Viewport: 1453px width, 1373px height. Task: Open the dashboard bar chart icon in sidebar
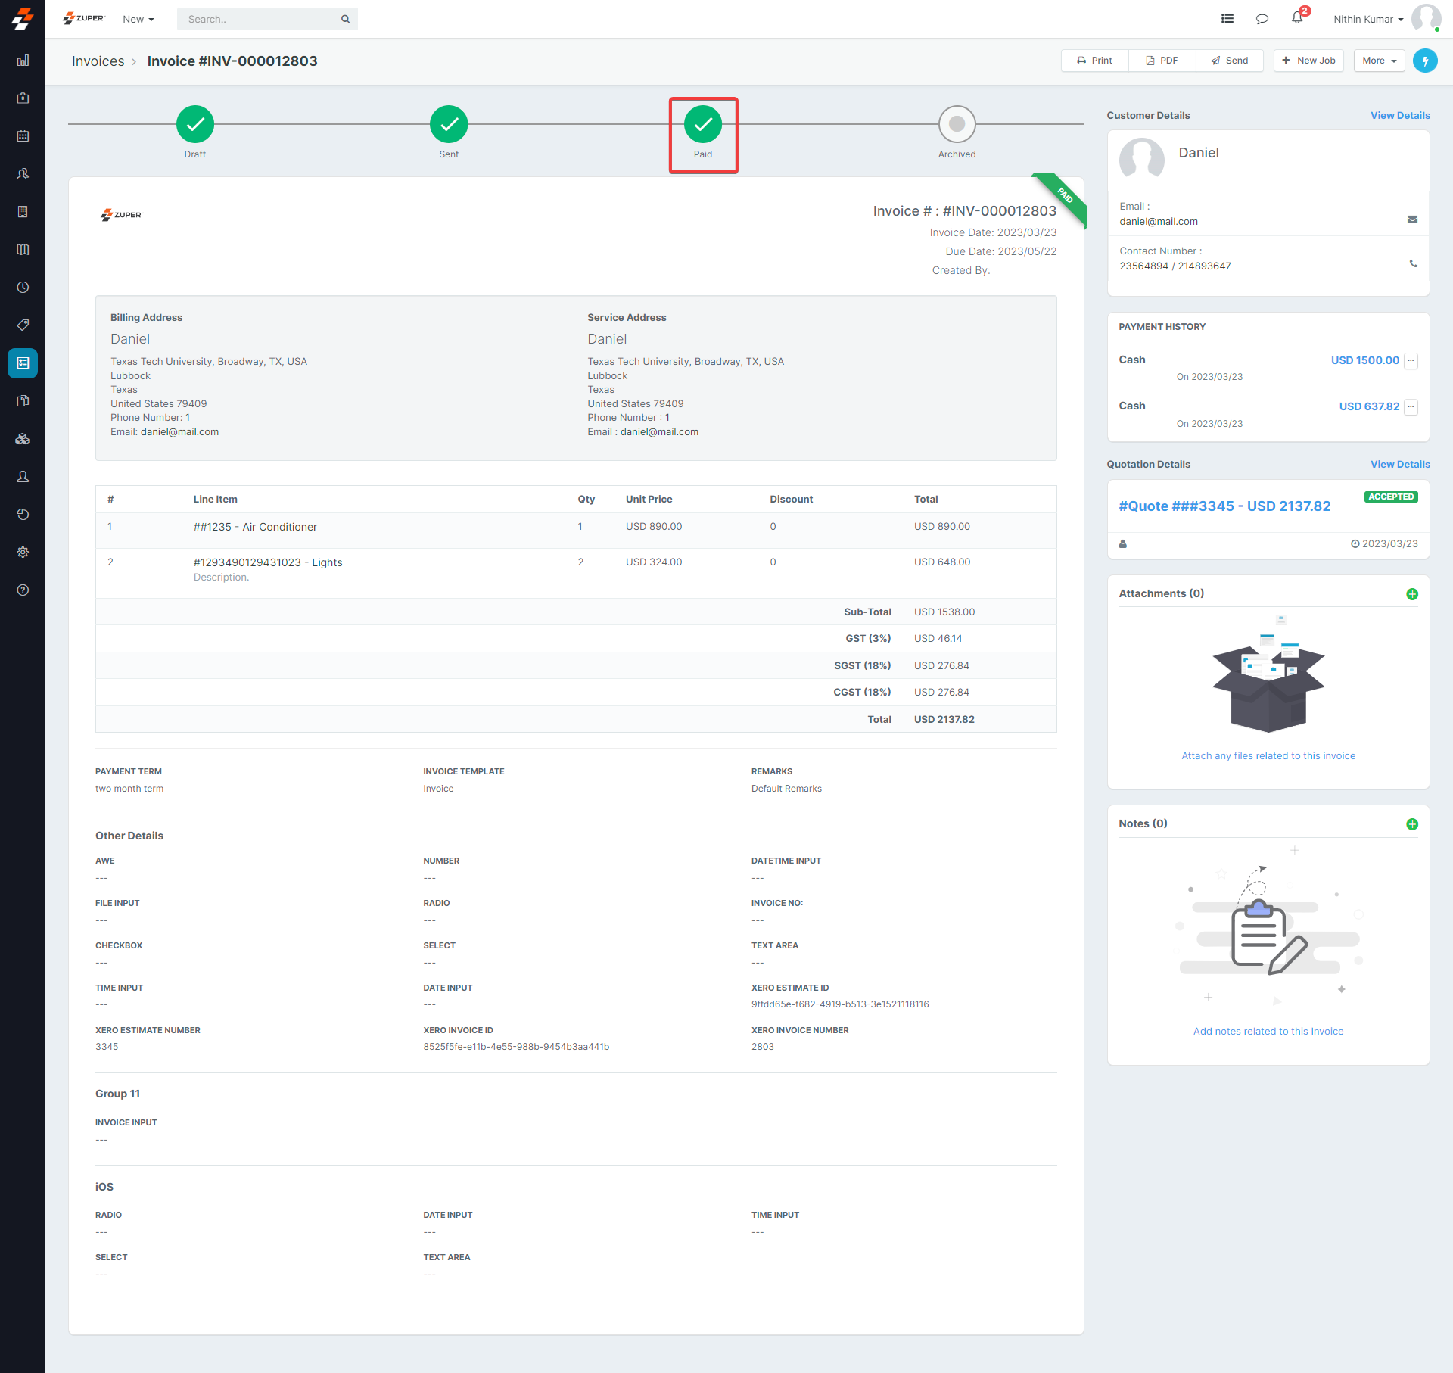point(23,61)
